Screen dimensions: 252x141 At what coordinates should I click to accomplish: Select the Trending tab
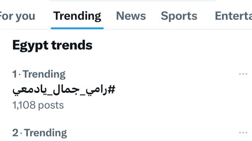point(77,16)
